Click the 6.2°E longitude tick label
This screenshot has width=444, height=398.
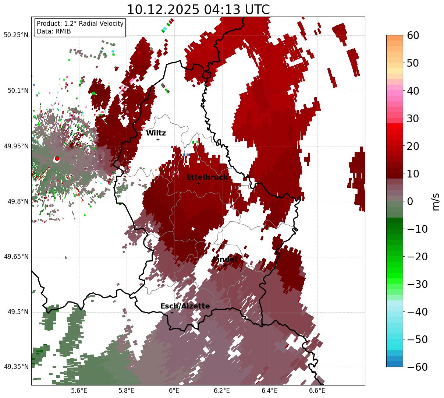tap(222, 391)
